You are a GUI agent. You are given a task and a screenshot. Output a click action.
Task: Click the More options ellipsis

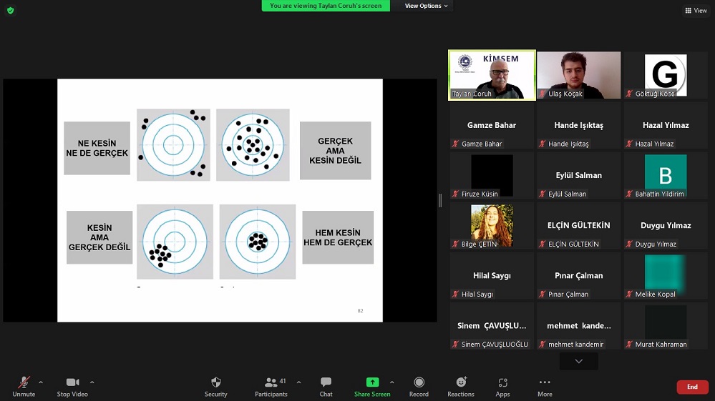pyautogui.click(x=545, y=382)
